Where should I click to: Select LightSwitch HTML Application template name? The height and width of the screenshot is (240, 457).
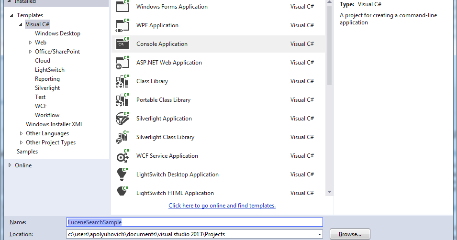coord(175,193)
